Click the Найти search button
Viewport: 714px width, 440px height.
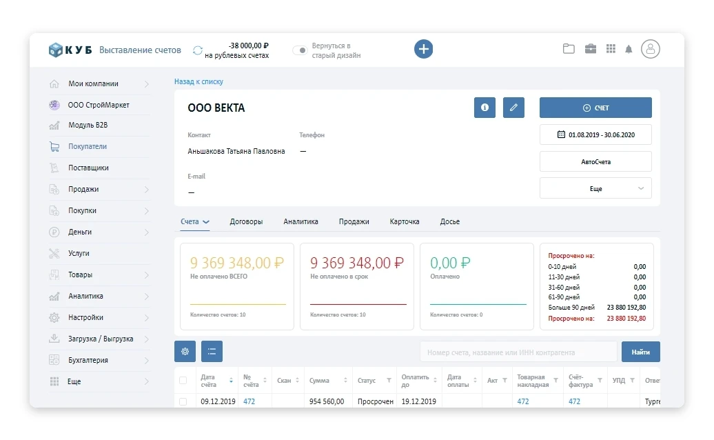[640, 352]
